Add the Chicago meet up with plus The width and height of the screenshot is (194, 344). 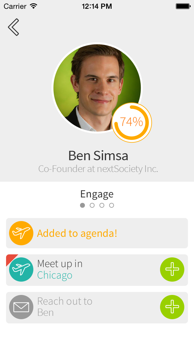(172, 270)
